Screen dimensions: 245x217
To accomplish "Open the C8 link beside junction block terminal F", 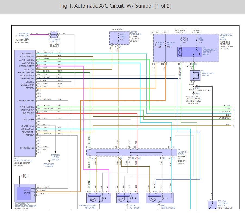I will pyautogui.click(x=139, y=158).
